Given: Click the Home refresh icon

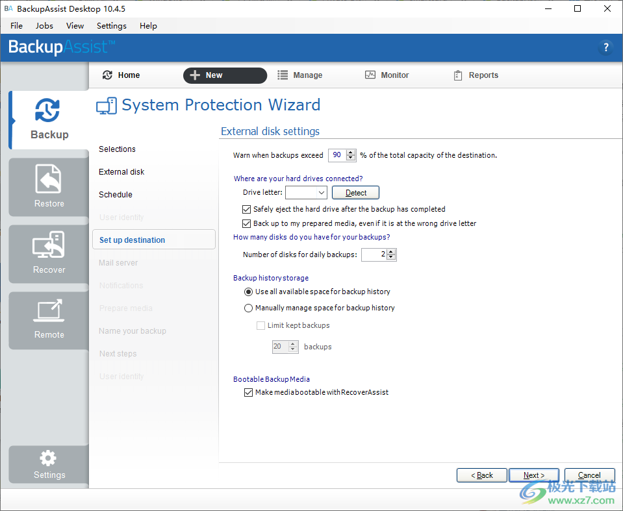Looking at the screenshot, I should 107,75.
